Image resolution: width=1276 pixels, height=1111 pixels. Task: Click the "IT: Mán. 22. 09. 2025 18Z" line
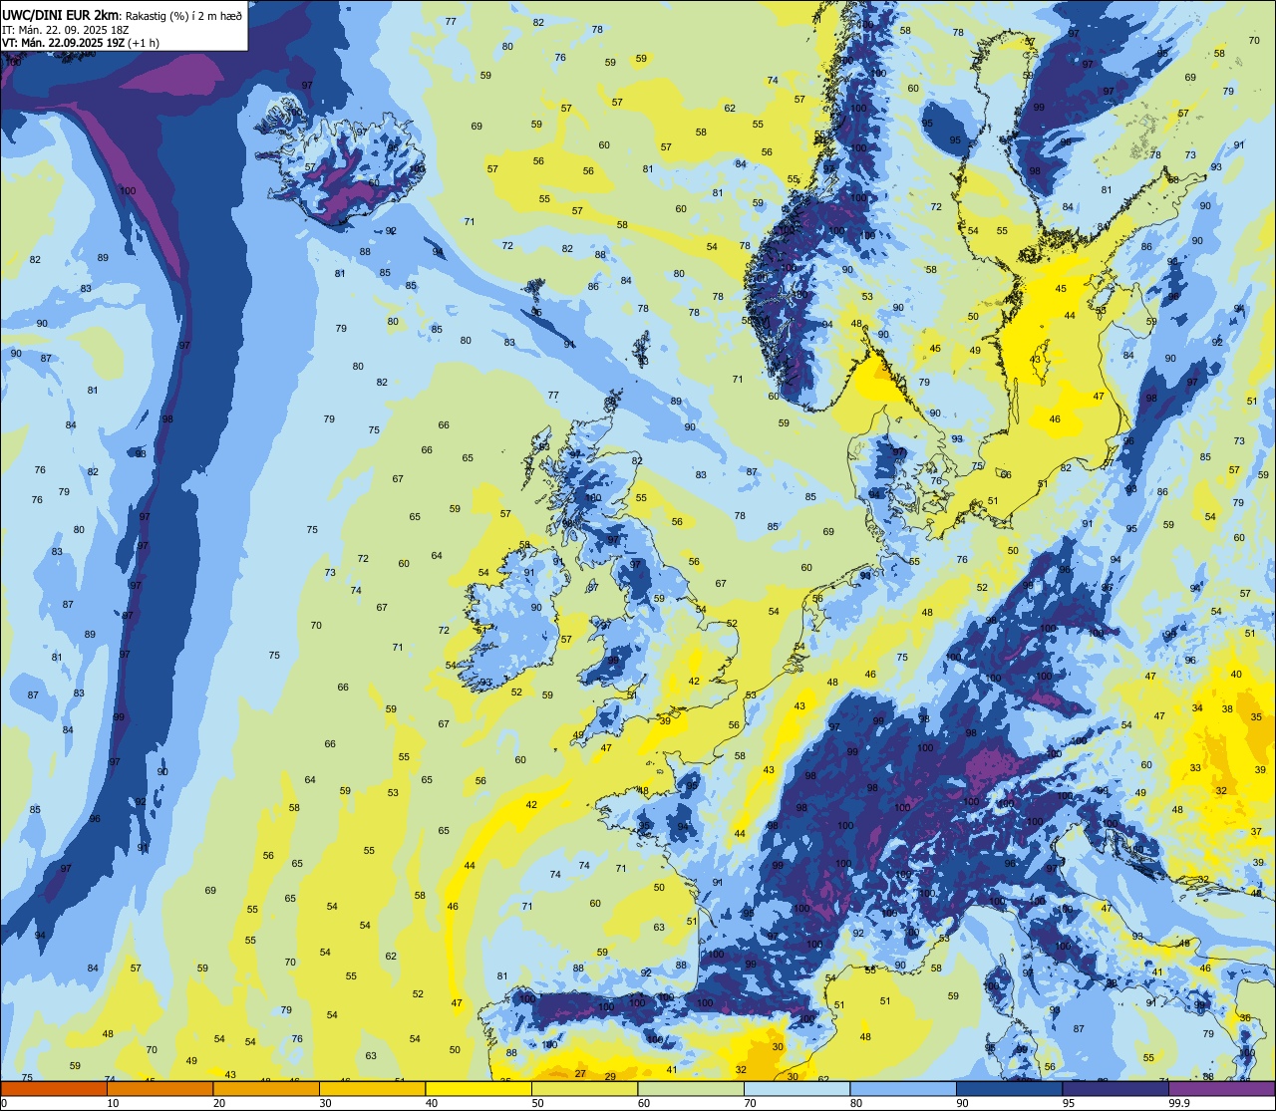pos(68,29)
